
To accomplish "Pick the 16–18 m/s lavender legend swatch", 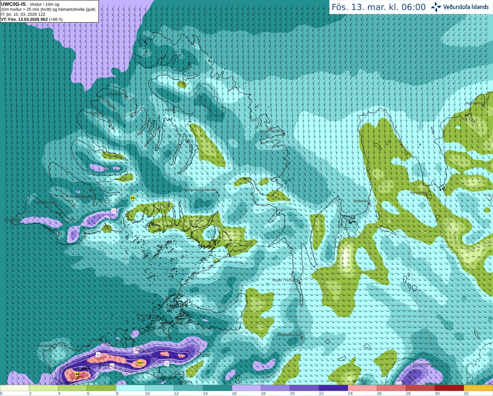I will coord(246,388).
